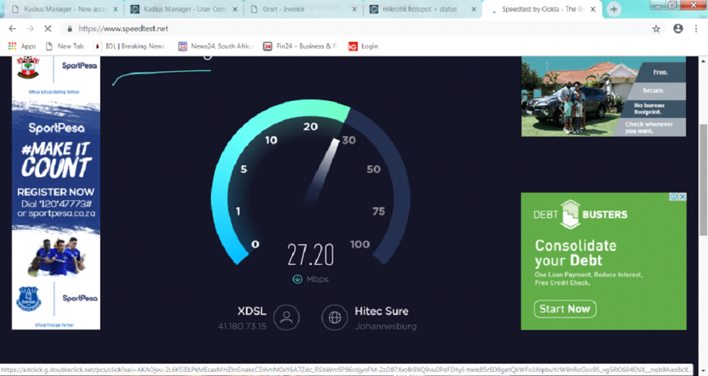Click Register Now in SportPesa ad
708x376 pixels.
(56, 192)
